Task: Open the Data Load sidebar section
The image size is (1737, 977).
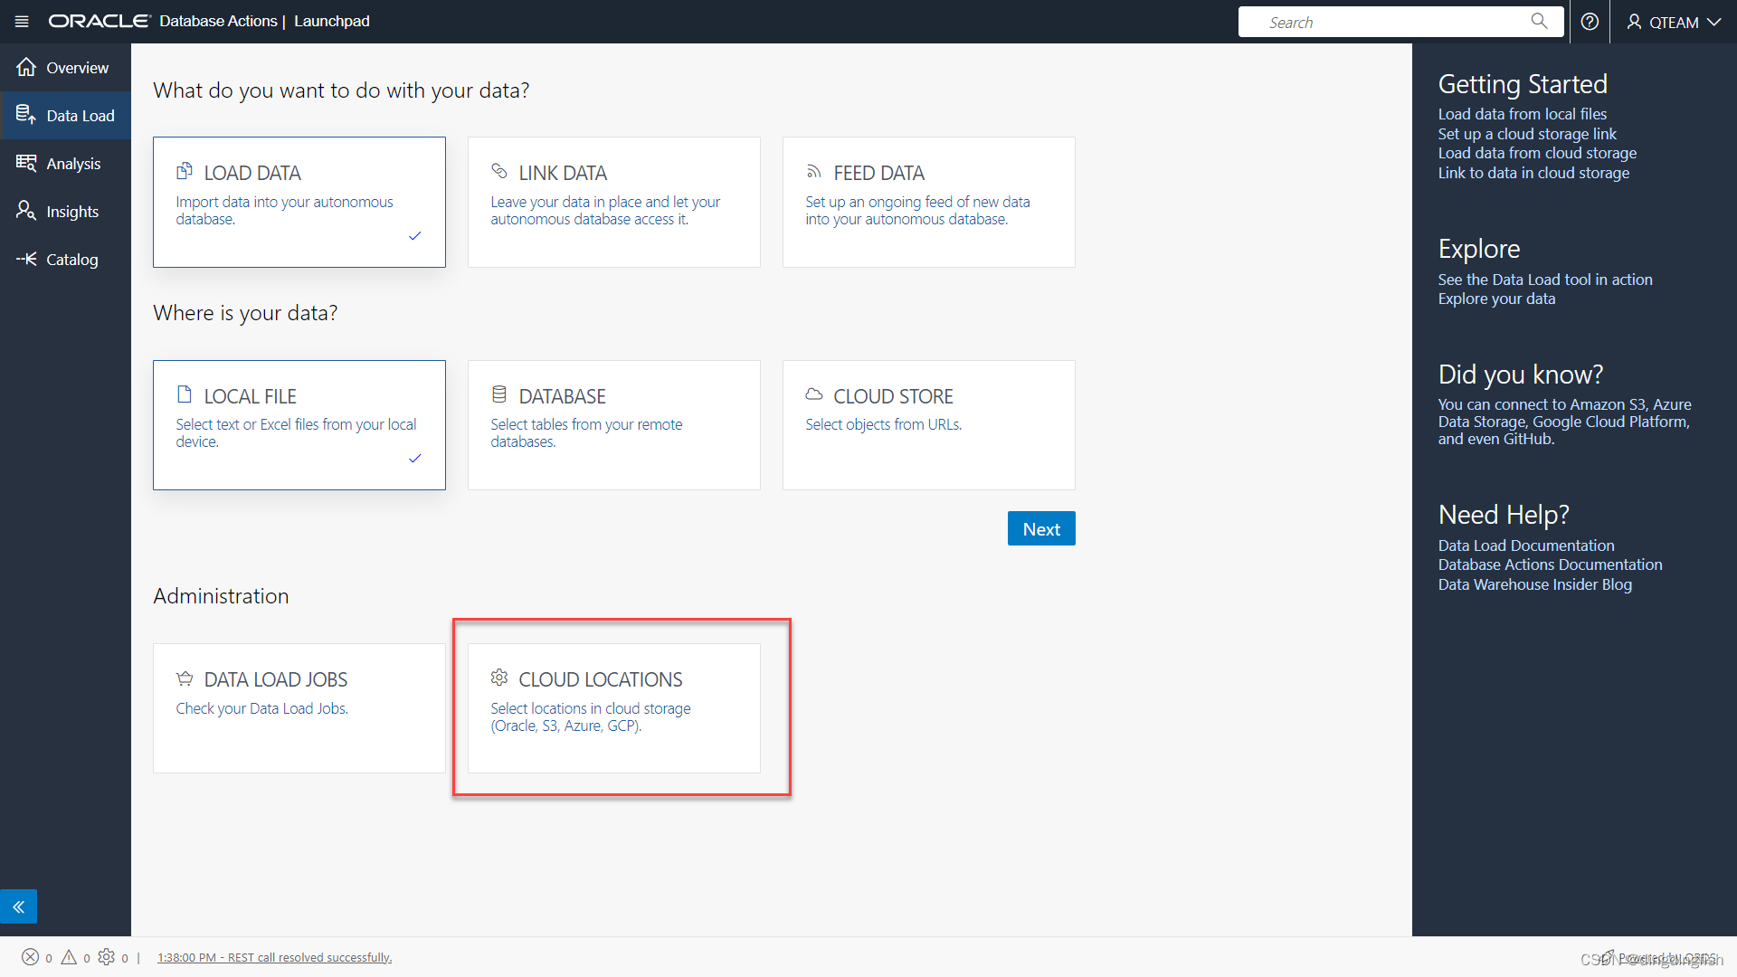Action: point(66,115)
